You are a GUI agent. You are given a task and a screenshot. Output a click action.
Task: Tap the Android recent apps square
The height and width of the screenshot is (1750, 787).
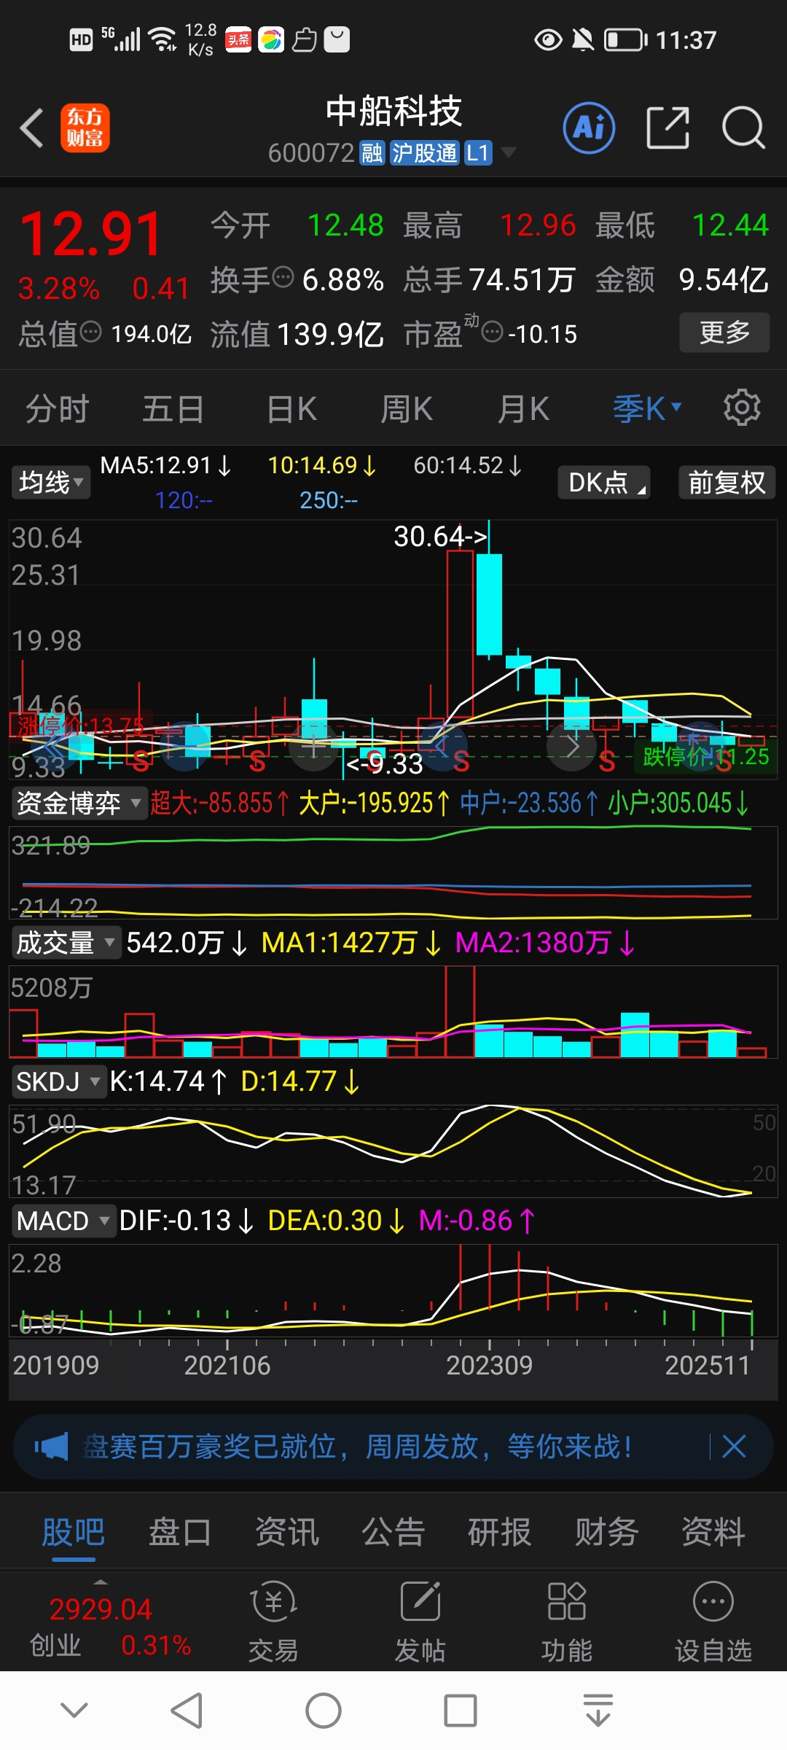pyautogui.click(x=461, y=1710)
